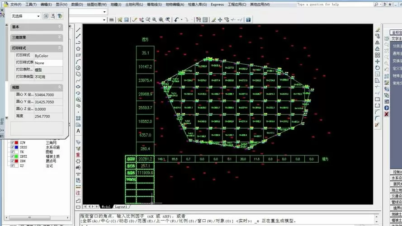Select the Spline curve tool
This screenshot has height=226, width=402.
(x=78, y=80)
